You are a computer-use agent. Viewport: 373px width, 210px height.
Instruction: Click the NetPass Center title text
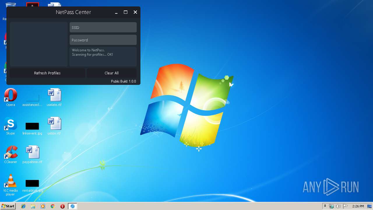coord(73,12)
